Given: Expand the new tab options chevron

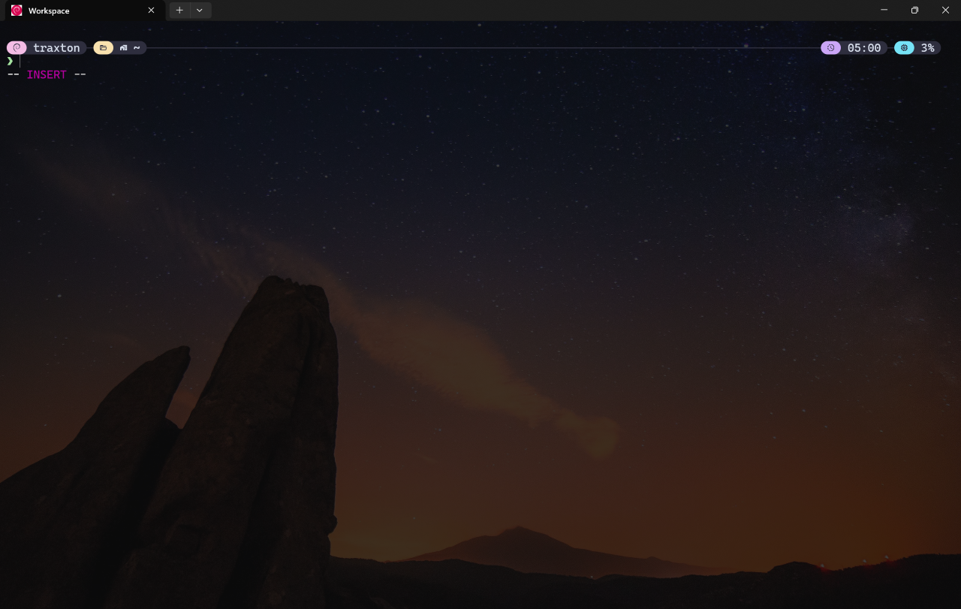Looking at the screenshot, I should (199, 11).
